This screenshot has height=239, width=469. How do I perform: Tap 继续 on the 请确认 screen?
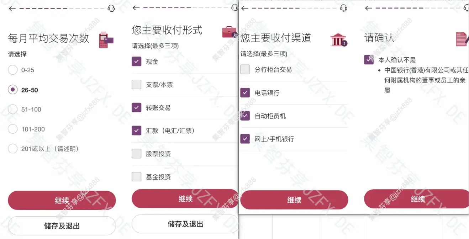(417, 199)
